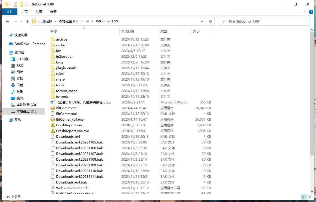Open Explorer help with the question mark icon
Image resolution: width=316 pixels, height=202 pixels.
[311, 12]
